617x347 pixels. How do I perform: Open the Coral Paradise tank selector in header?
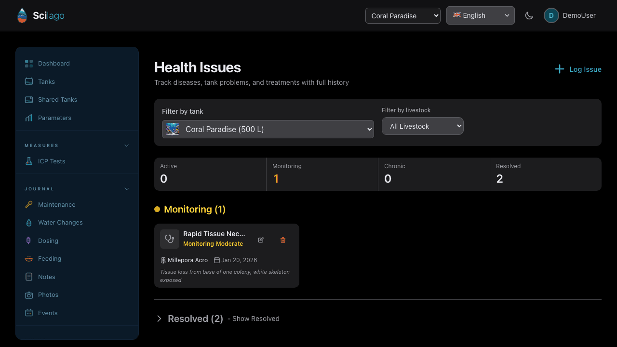(x=403, y=15)
